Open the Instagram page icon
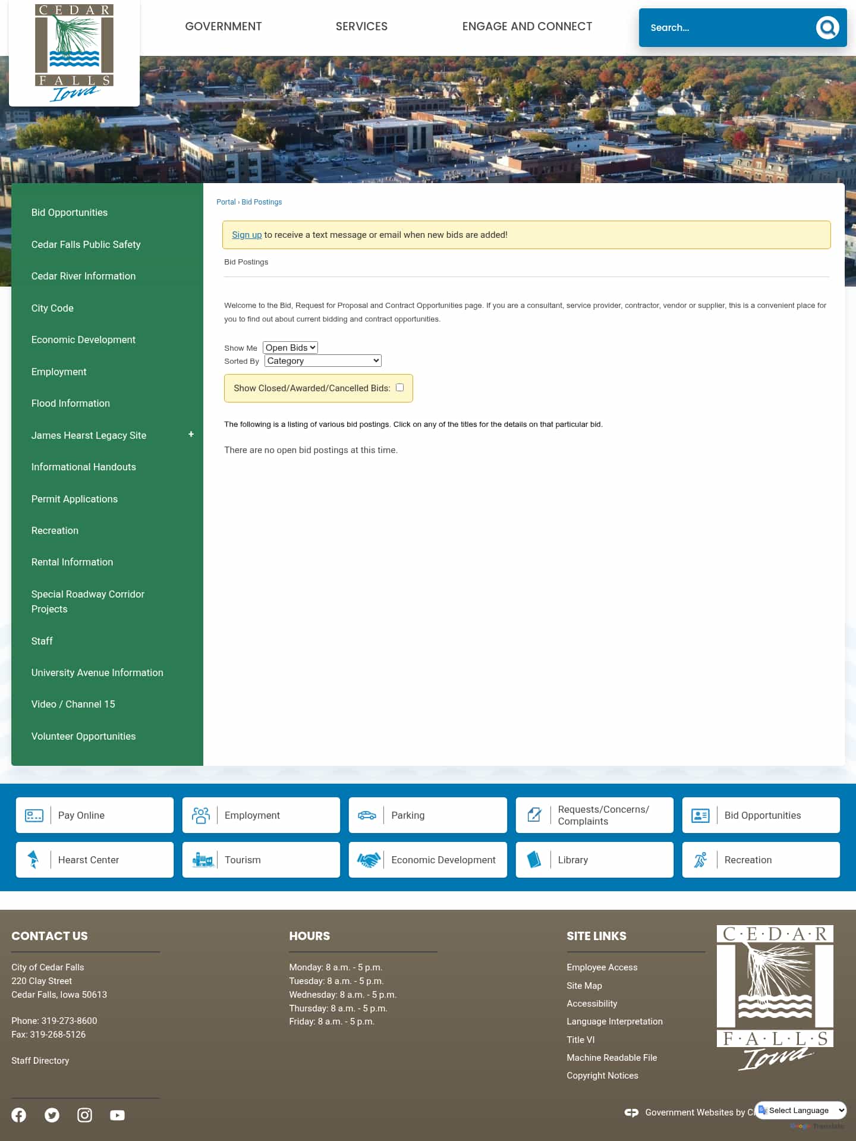The height and width of the screenshot is (1141, 856). click(84, 1115)
